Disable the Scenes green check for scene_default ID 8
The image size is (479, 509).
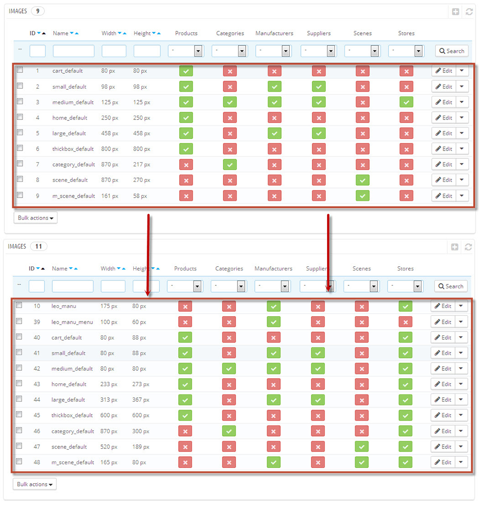[363, 180]
